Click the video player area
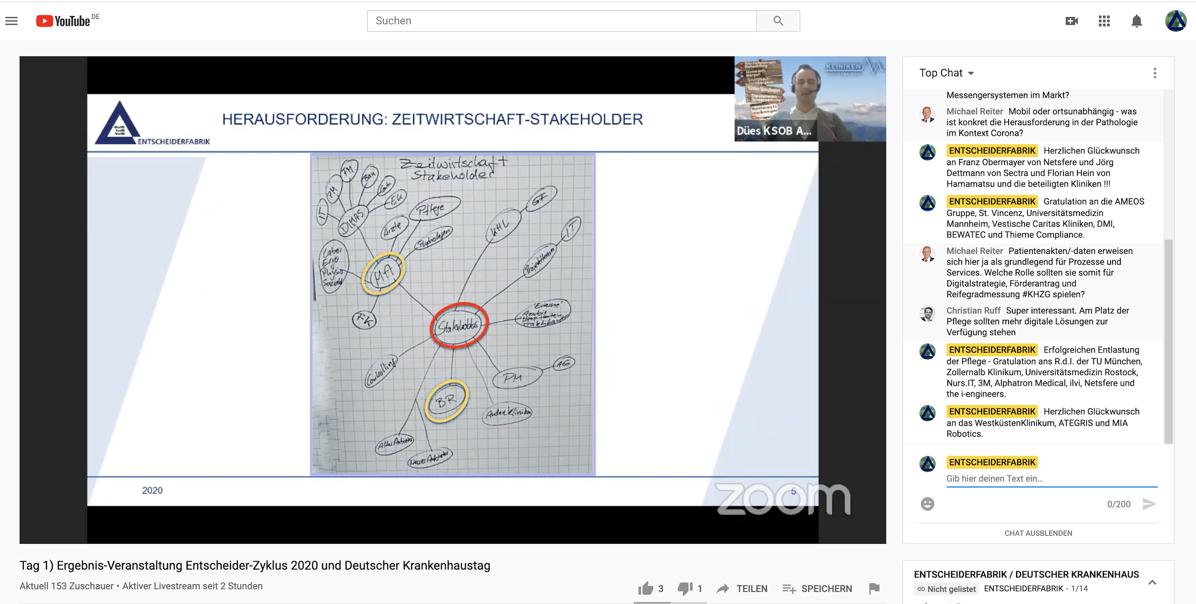Screen dimensions: 1196x604 453,300
